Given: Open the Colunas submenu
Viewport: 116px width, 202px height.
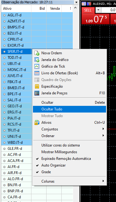Looking at the screenshot, I should point(69,181).
